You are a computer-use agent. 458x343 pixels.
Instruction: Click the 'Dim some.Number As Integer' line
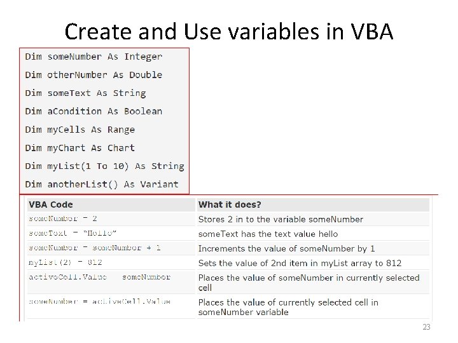[x=94, y=57]
